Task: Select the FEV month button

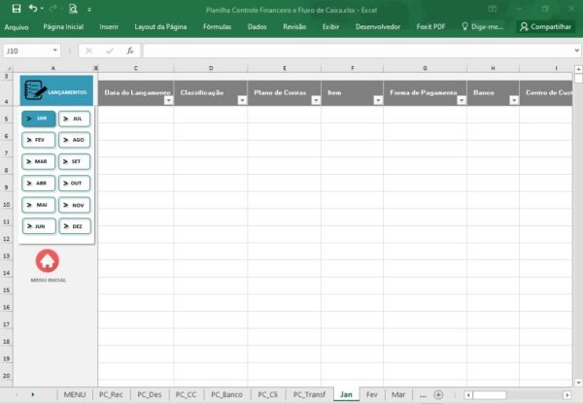Action: [x=39, y=140]
